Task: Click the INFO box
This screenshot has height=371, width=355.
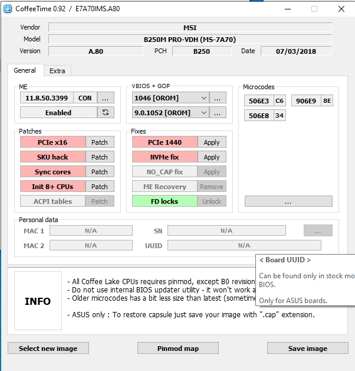Action: point(38,301)
